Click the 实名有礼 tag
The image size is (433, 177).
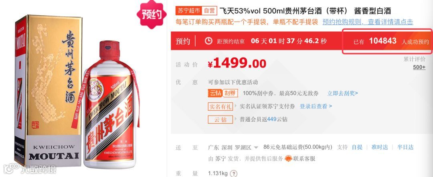(x=221, y=106)
